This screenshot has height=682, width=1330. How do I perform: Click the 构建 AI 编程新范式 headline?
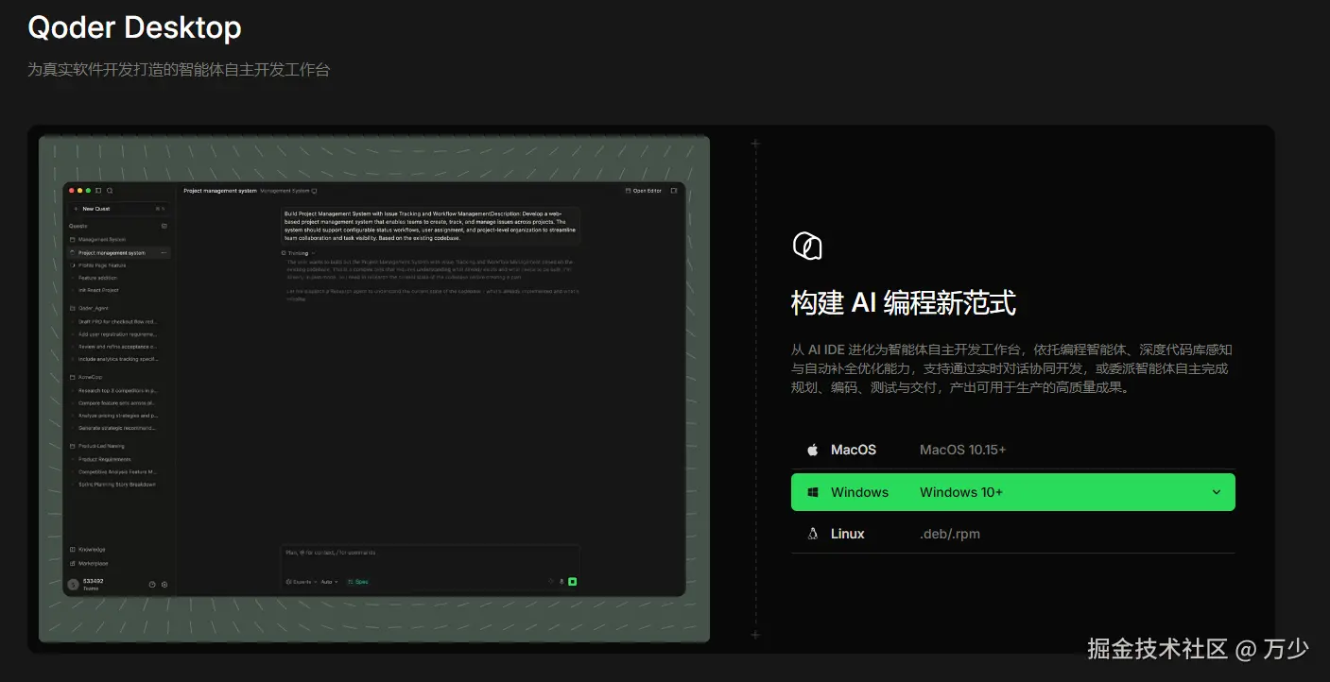click(903, 303)
